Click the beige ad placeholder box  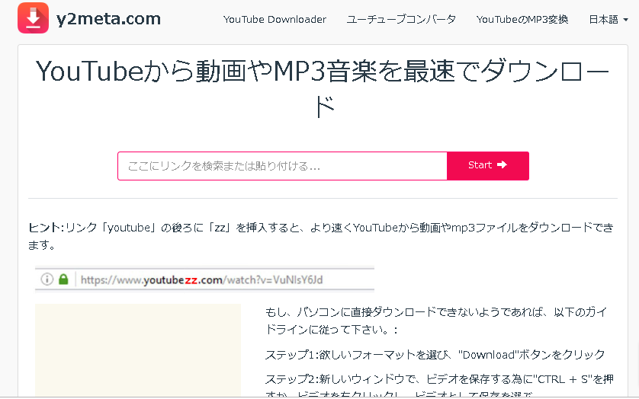pos(138,350)
